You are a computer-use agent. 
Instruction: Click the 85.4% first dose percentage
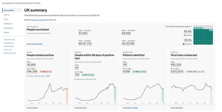point(188,31)
